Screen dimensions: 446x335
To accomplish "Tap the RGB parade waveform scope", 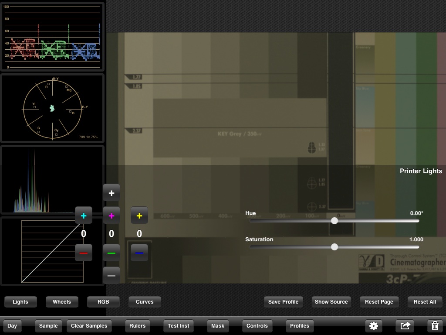I will tap(52, 37).
